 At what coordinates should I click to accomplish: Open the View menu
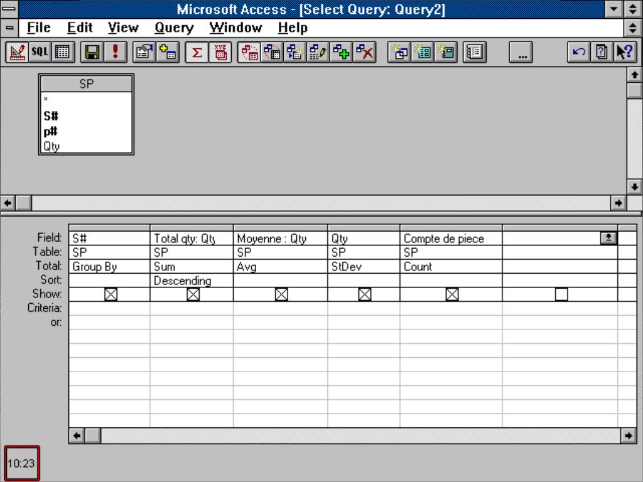click(123, 28)
